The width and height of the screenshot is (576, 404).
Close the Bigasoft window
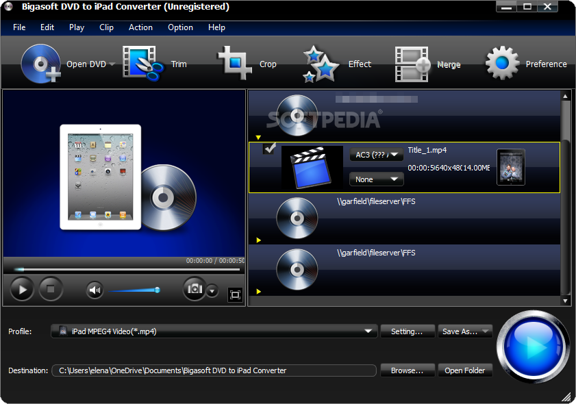click(x=548, y=7)
